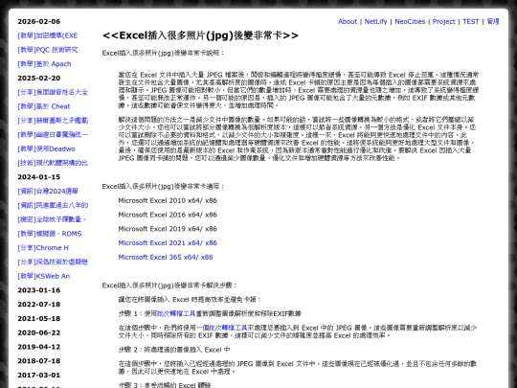Open the [資訊]民進黨過去八年 article link
Image resolution: width=517 pixels, height=388 pixels.
pyautogui.click(x=53, y=205)
